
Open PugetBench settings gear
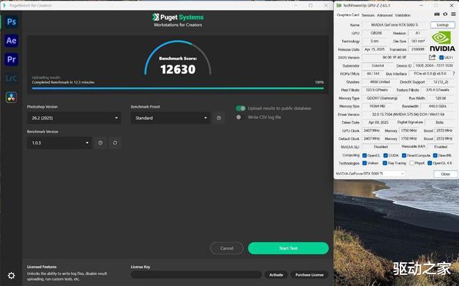tap(11, 276)
